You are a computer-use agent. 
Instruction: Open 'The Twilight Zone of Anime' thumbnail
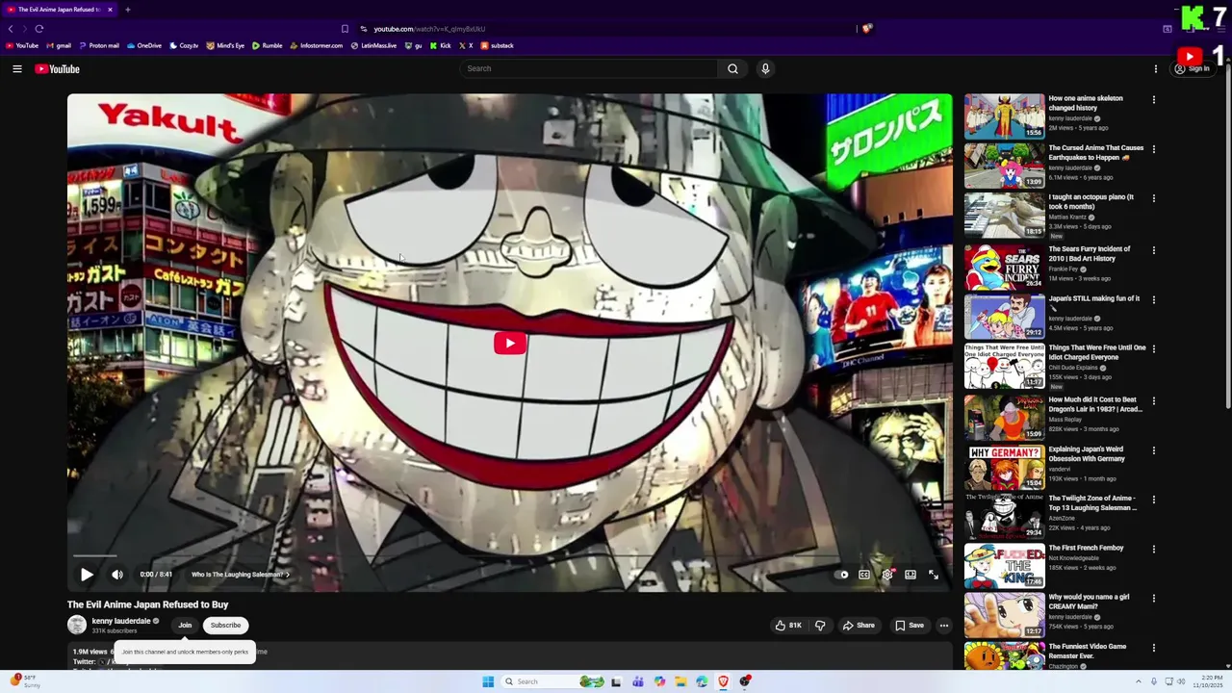[x=1004, y=516]
